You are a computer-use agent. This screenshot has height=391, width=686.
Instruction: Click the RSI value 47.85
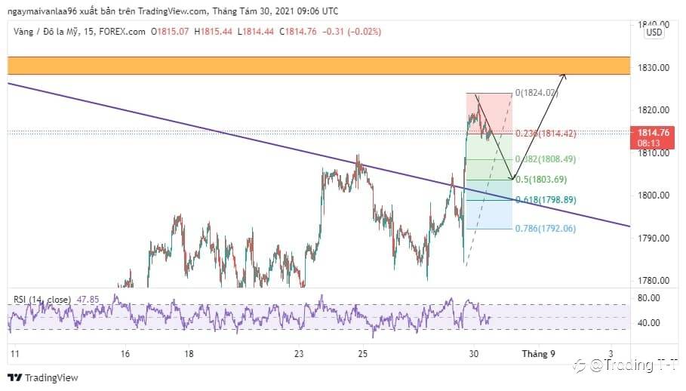pyautogui.click(x=88, y=300)
